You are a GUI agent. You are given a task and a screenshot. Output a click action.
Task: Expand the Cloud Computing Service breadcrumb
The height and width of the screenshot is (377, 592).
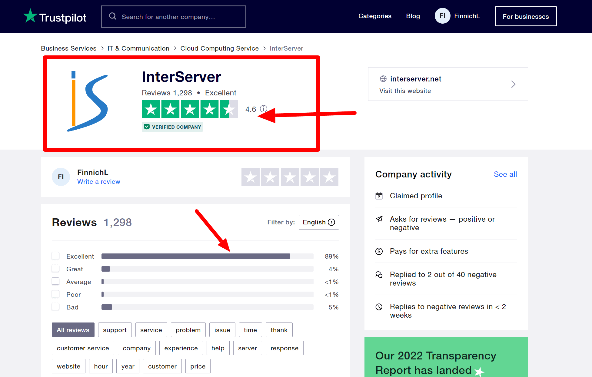[x=219, y=48]
